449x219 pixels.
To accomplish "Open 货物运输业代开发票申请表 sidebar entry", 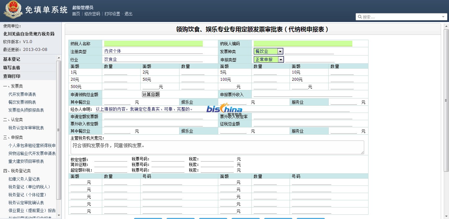I will pyautogui.click(x=32, y=153).
